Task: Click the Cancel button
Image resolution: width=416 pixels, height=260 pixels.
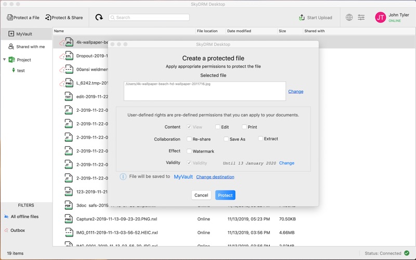Action: tap(201, 195)
